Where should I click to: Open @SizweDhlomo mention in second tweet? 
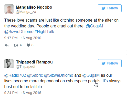[59, 75]
